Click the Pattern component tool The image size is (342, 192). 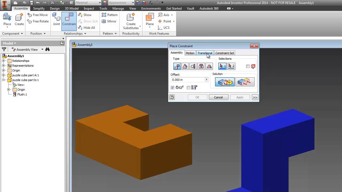110,15
